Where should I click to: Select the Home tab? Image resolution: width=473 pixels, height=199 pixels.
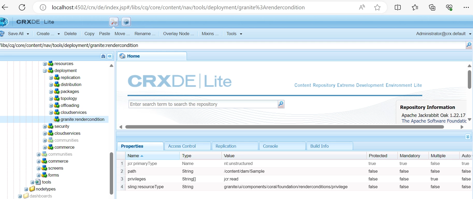(152, 56)
